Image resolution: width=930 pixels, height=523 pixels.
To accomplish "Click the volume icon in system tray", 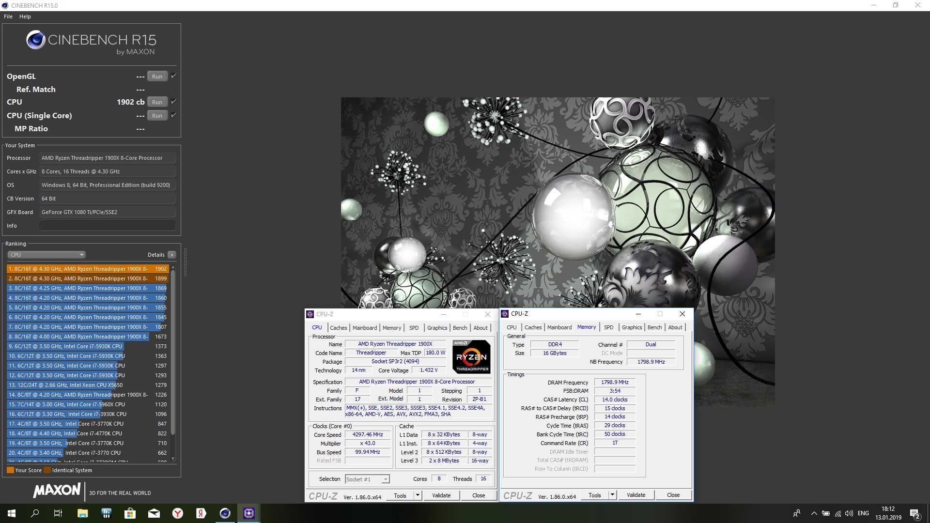I will tap(849, 513).
